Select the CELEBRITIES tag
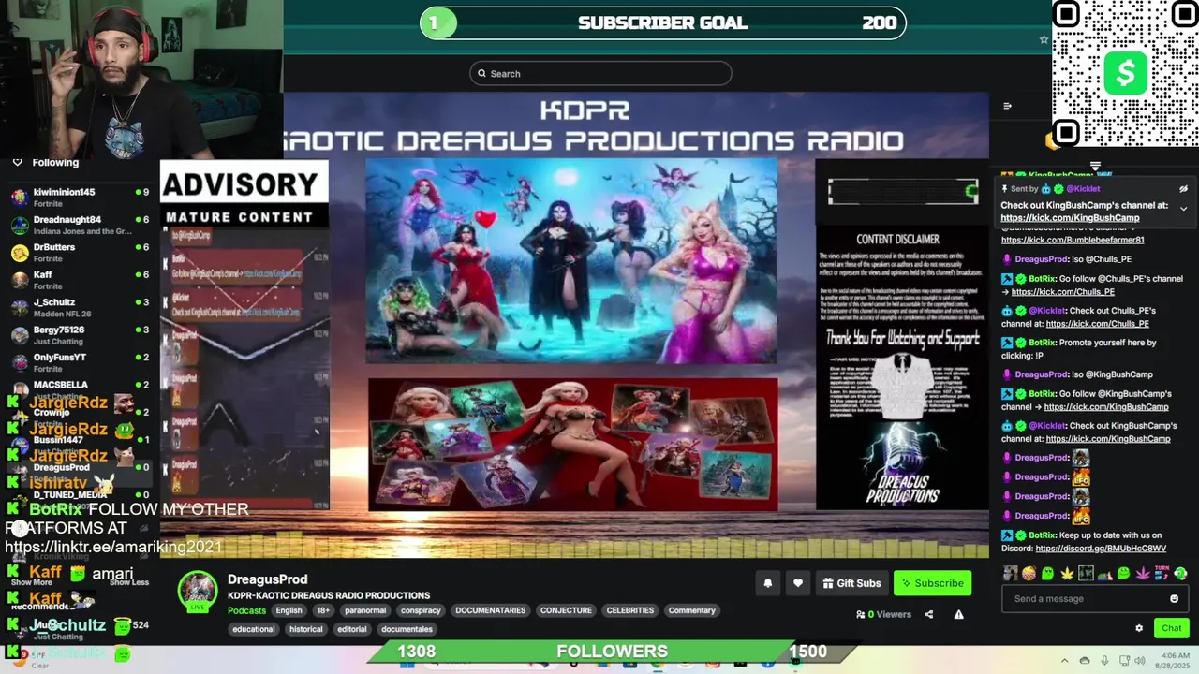 630,610
